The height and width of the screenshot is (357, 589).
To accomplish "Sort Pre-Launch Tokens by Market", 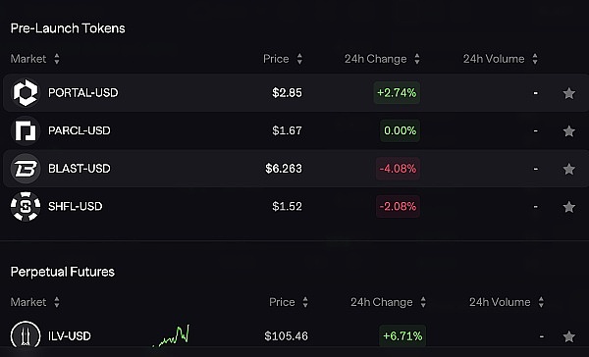I will (x=35, y=59).
